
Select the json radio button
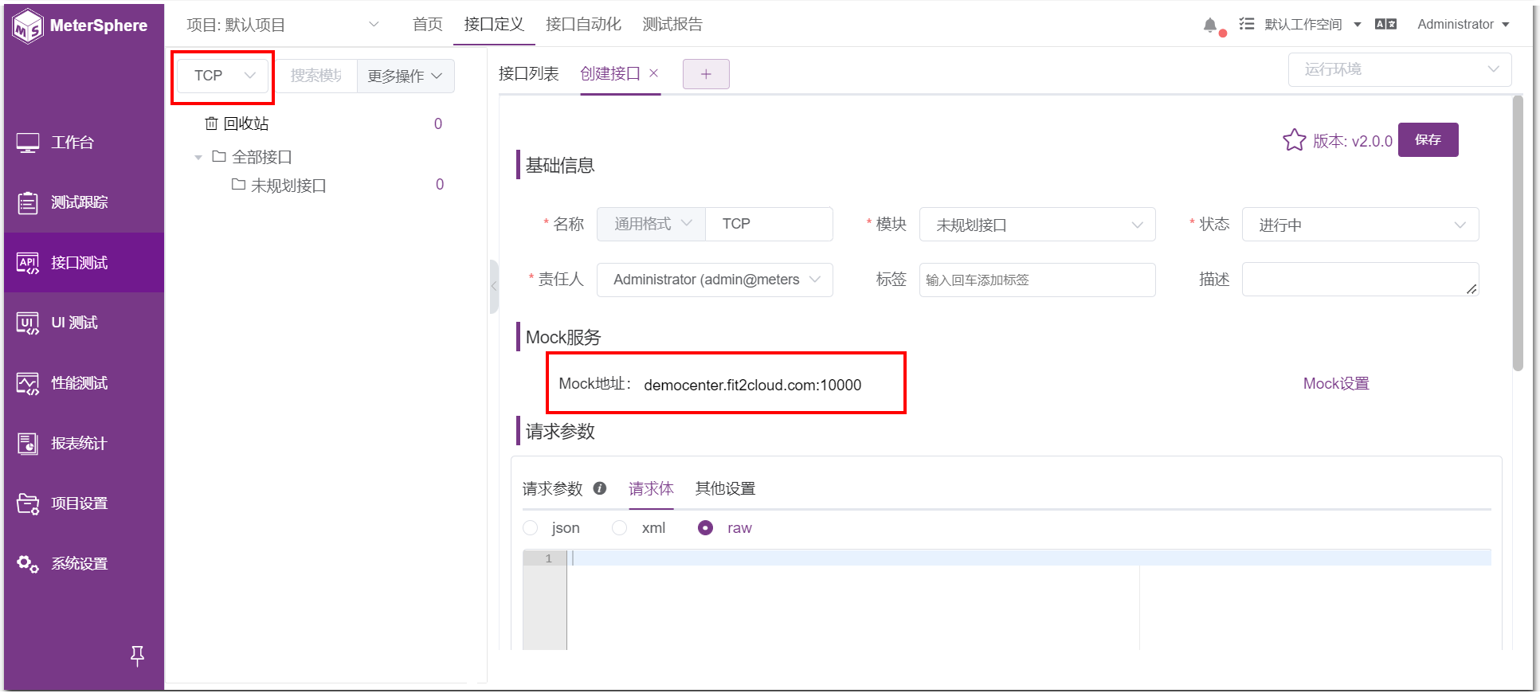(x=531, y=528)
